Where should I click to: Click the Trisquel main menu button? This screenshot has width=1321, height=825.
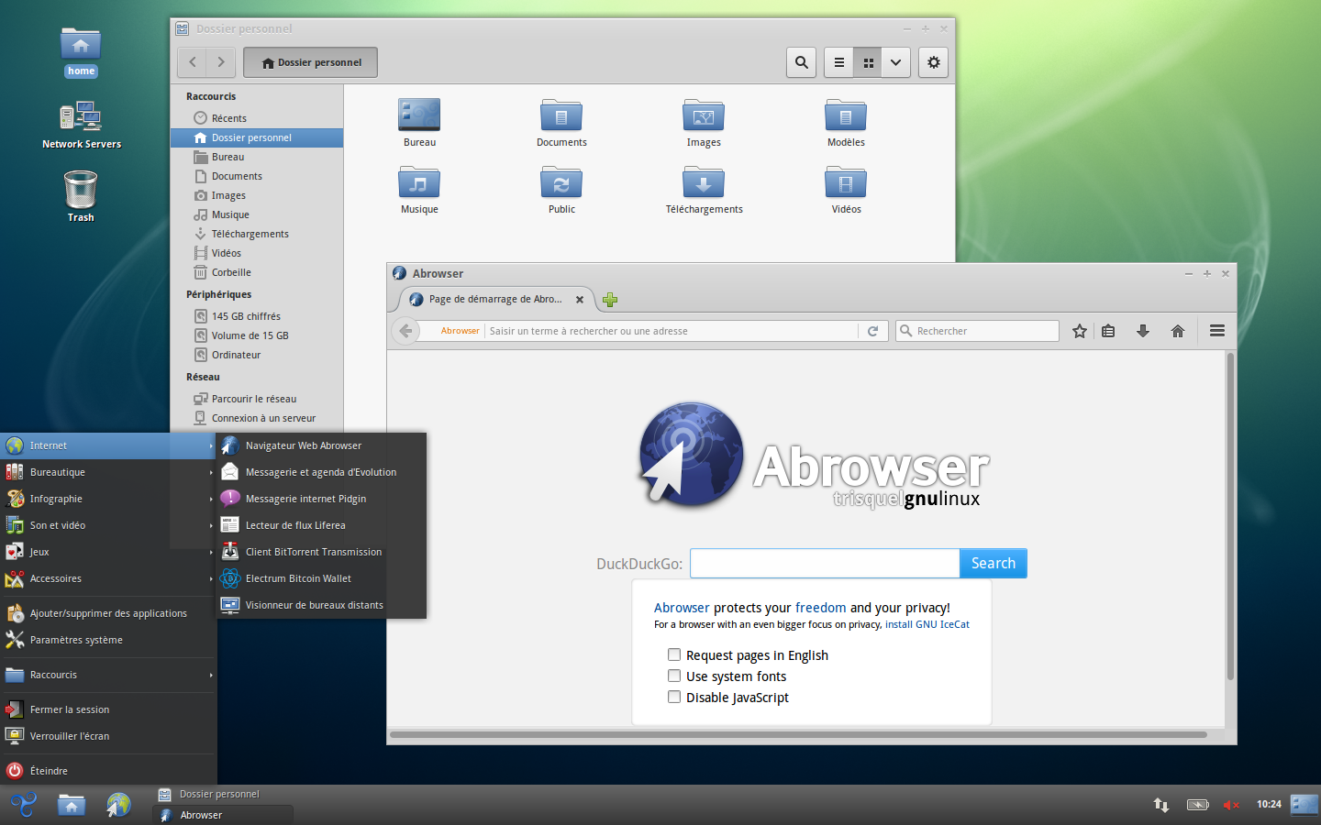pos(24,805)
